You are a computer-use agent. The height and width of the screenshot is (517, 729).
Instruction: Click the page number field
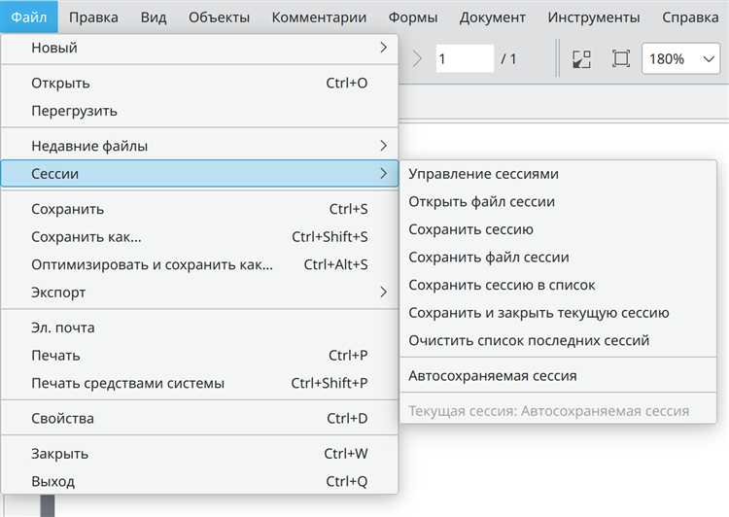pos(465,58)
